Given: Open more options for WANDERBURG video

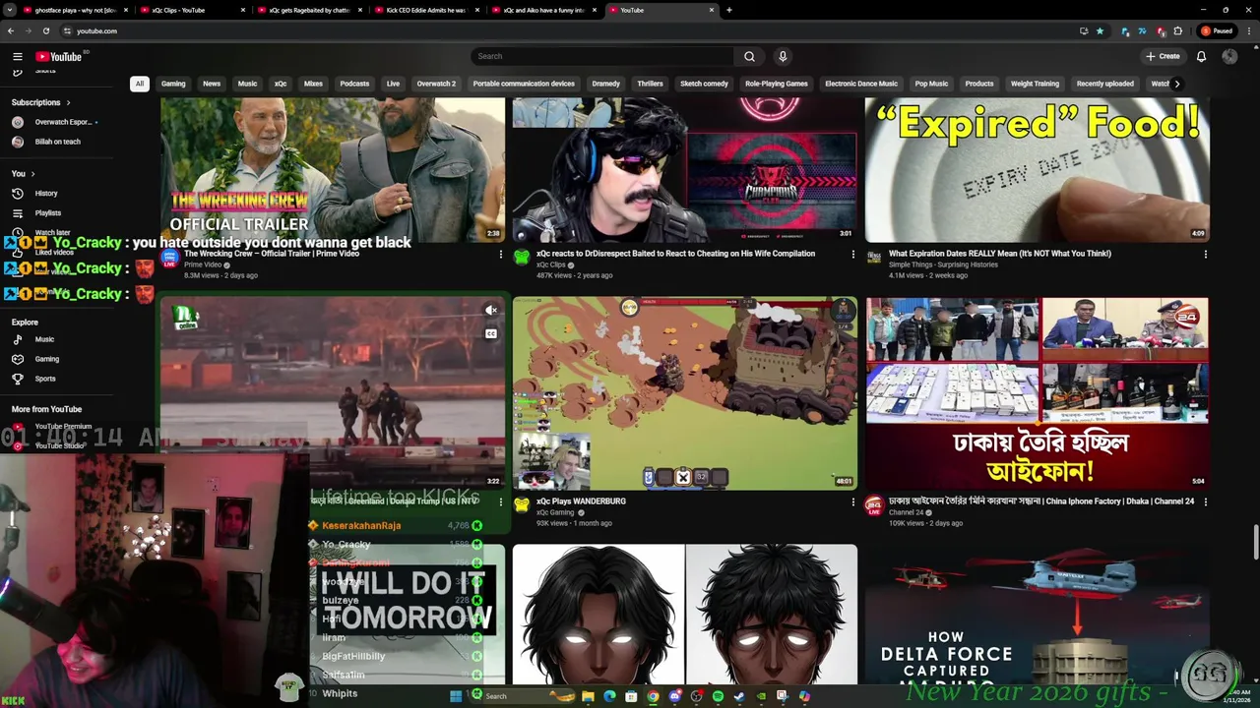Looking at the screenshot, I should 852,502.
